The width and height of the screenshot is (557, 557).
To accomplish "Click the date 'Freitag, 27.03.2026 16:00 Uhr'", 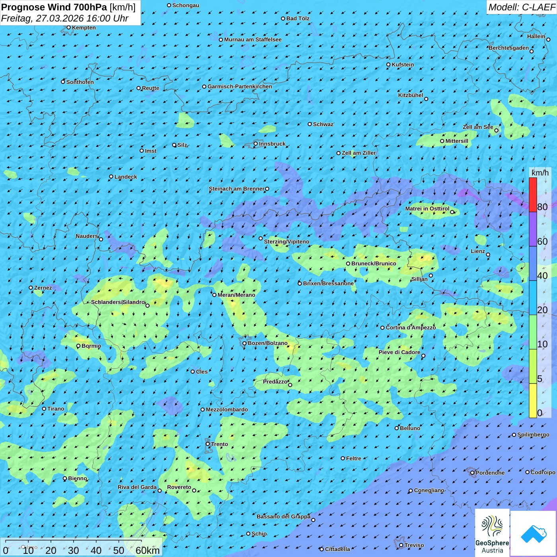I will point(65,18).
